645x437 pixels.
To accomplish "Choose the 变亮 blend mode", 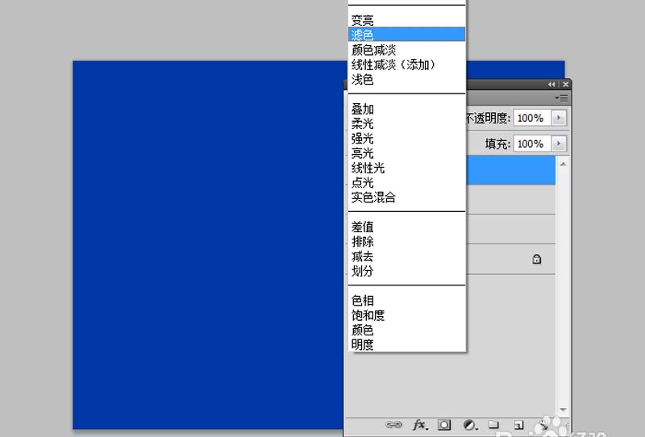I will click(x=406, y=19).
